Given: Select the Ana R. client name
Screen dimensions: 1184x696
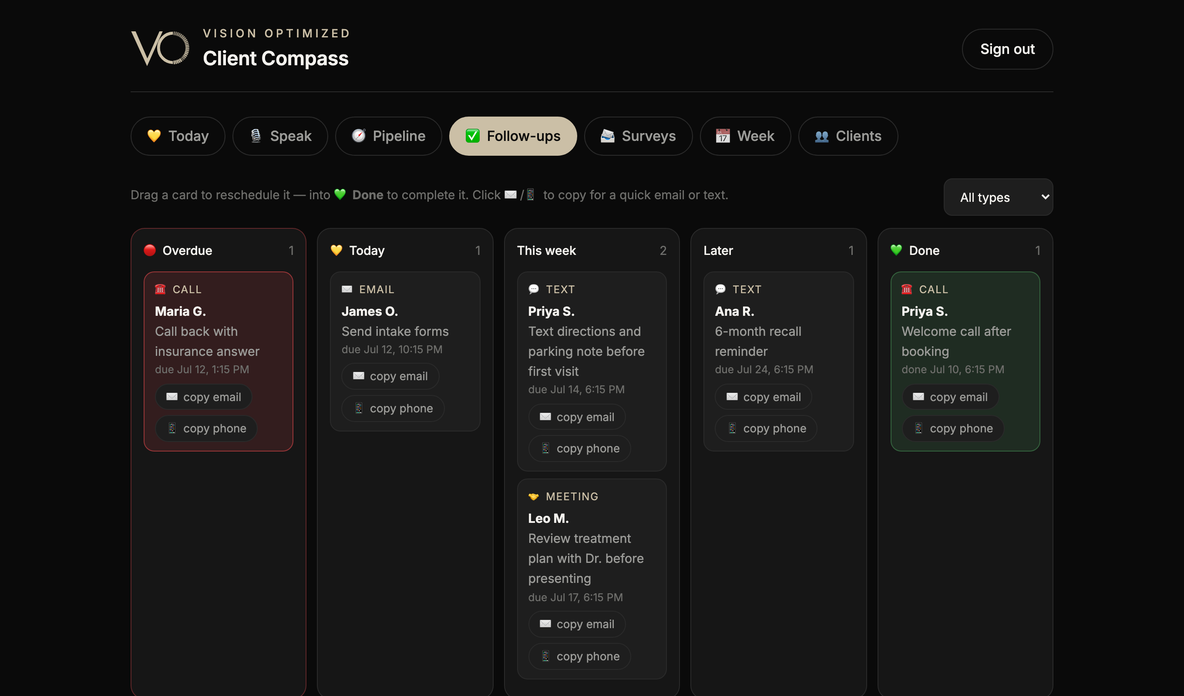Looking at the screenshot, I should [734, 311].
